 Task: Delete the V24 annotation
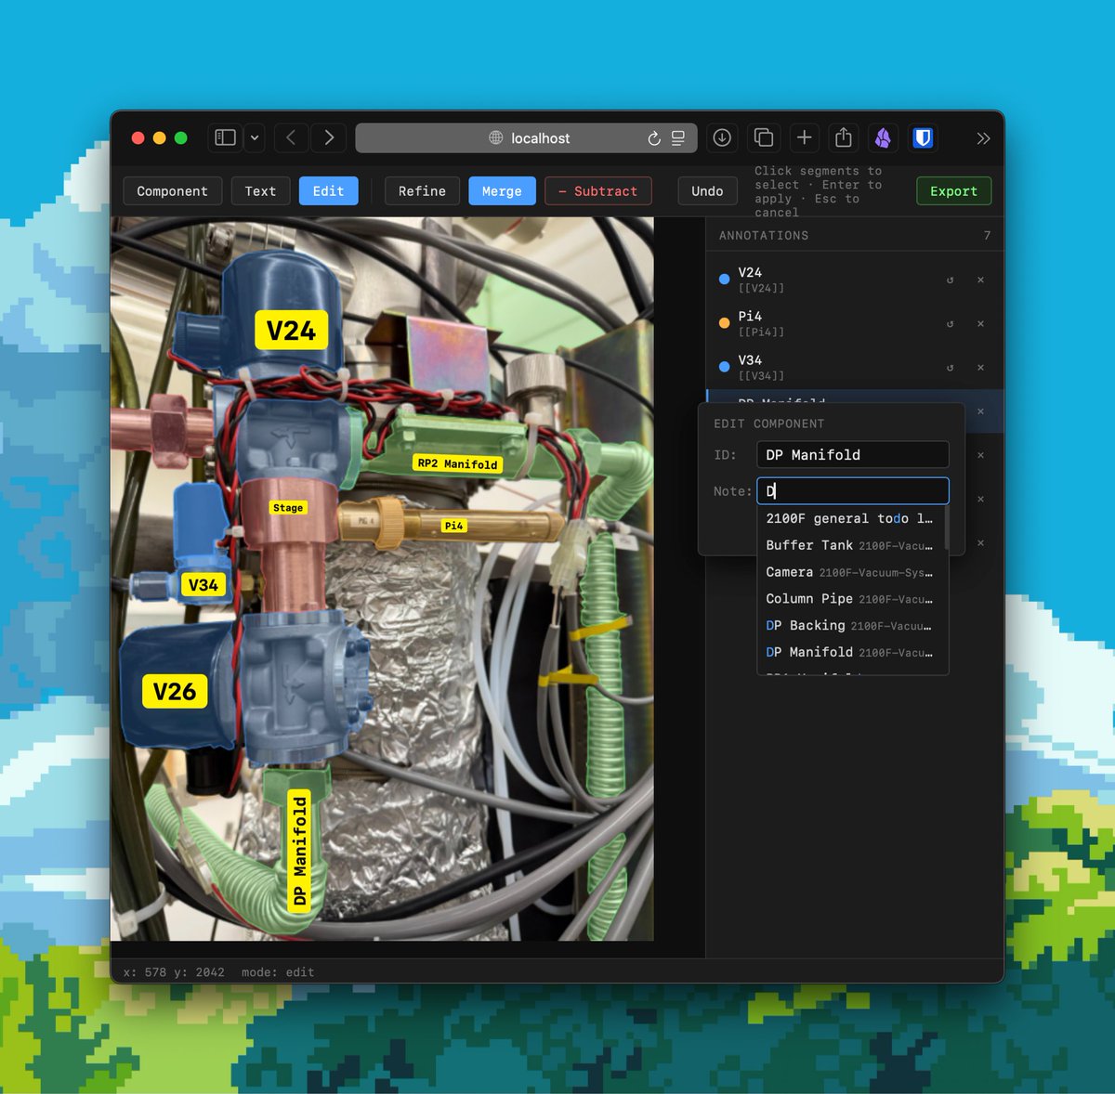point(980,280)
